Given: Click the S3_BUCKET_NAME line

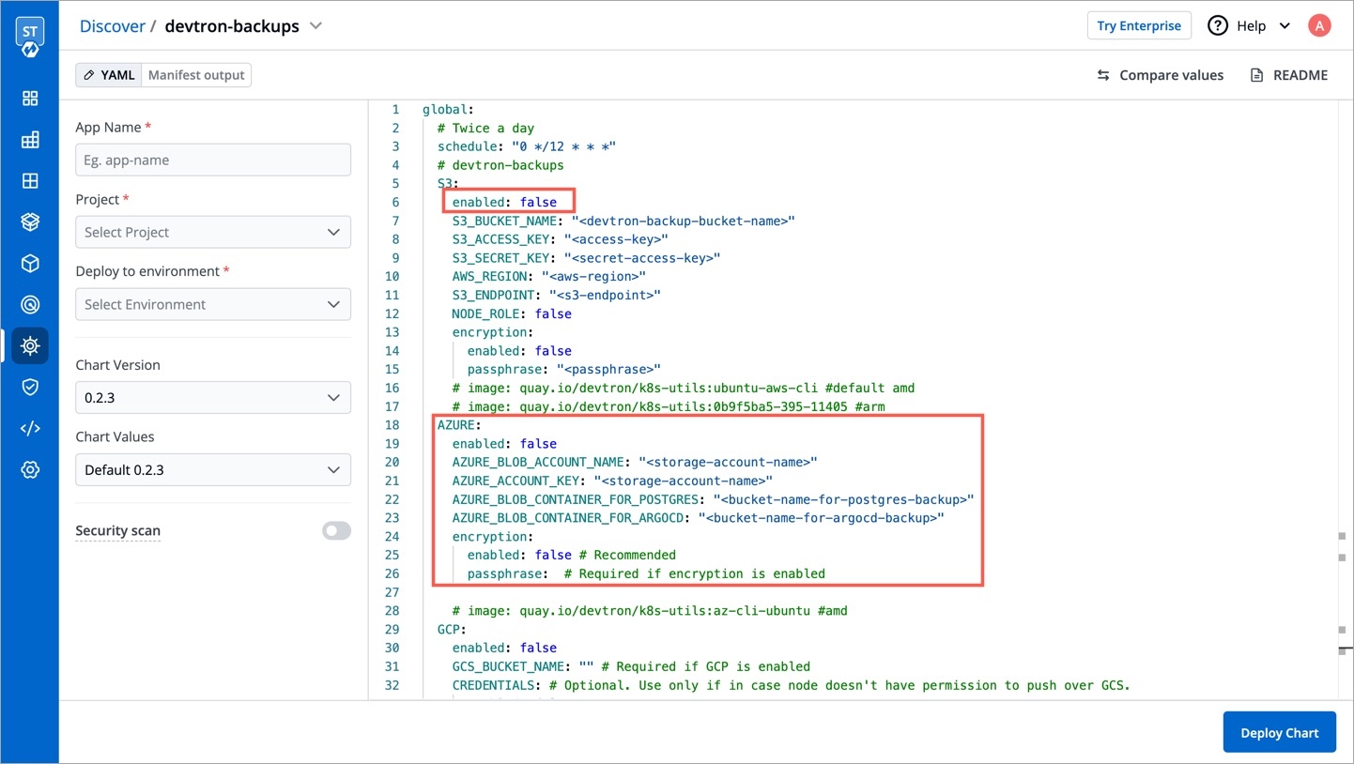Looking at the screenshot, I should coord(623,221).
